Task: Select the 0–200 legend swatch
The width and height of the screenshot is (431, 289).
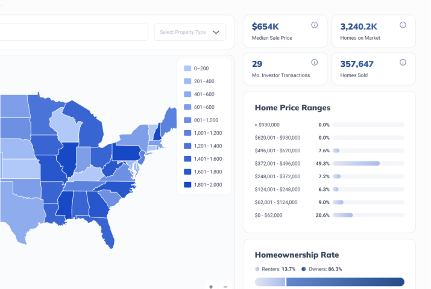Action: tap(187, 69)
